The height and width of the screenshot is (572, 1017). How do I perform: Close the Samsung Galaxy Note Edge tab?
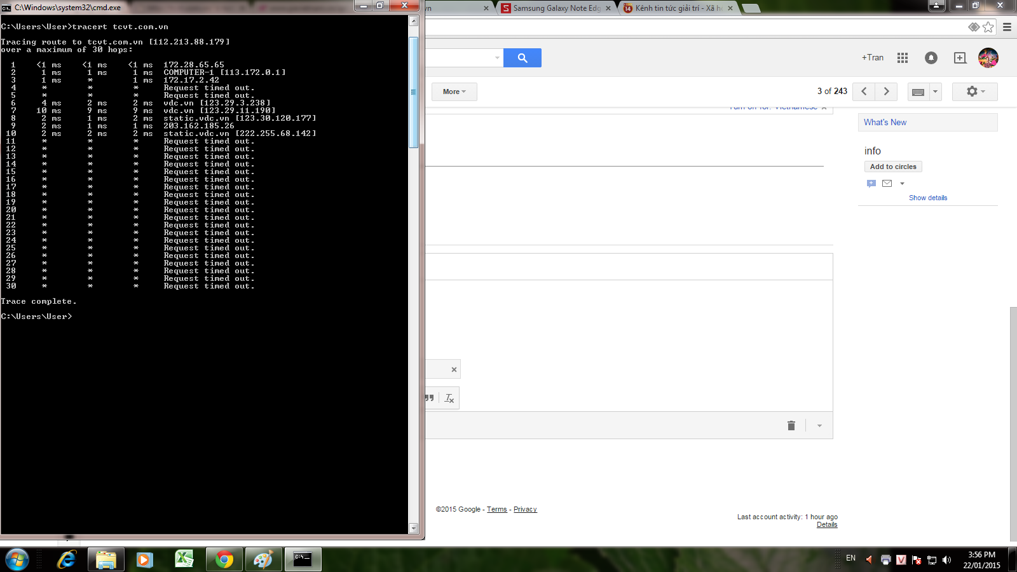click(608, 8)
